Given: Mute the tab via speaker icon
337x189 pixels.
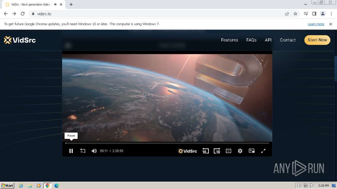Looking at the screenshot, I should 55,4.
